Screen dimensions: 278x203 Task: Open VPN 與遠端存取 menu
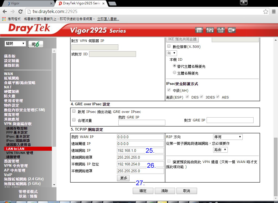tap(18, 124)
